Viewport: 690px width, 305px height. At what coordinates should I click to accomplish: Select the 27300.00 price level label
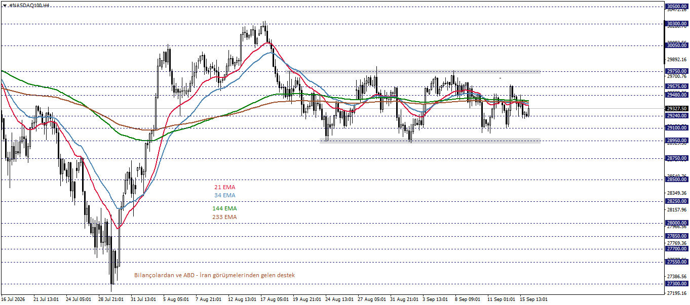coord(677,284)
